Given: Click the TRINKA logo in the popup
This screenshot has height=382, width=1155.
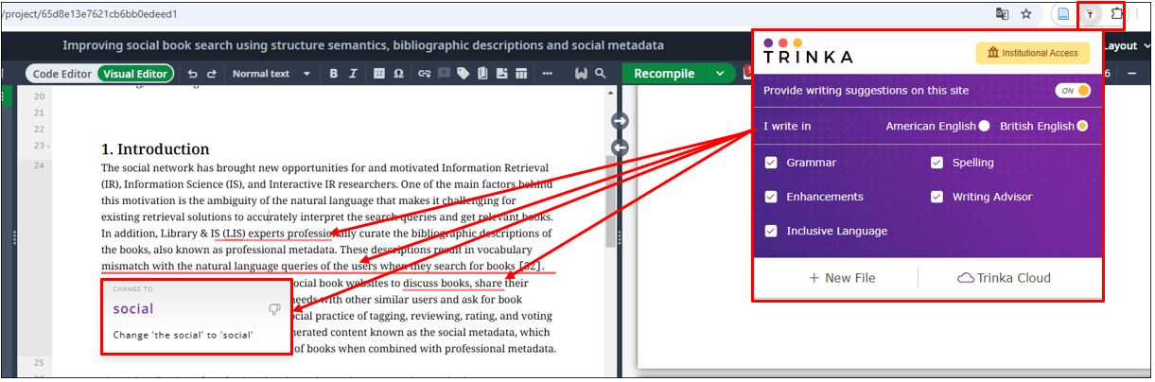Looking at the screenshot, I should tap(808, 51).
